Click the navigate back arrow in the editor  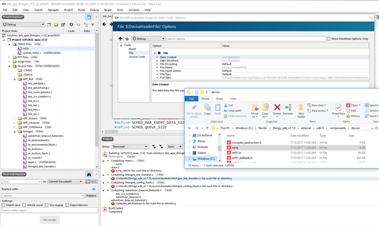coord(104,24)
